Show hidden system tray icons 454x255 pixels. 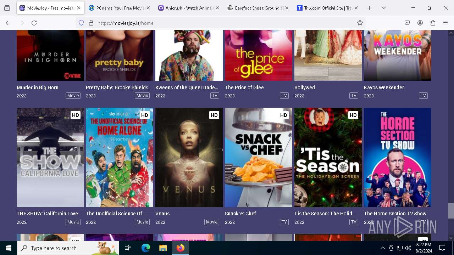click(382, 248)
